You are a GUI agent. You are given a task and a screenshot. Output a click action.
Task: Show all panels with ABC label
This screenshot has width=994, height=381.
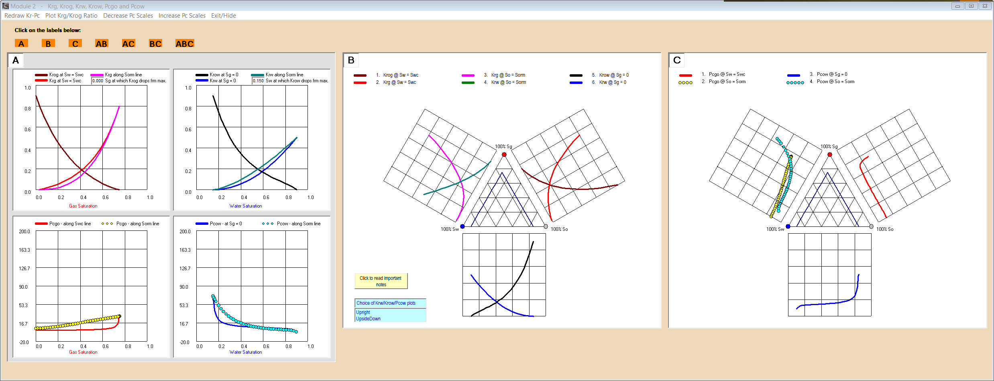pyautogui.click(x=185, y=43)
